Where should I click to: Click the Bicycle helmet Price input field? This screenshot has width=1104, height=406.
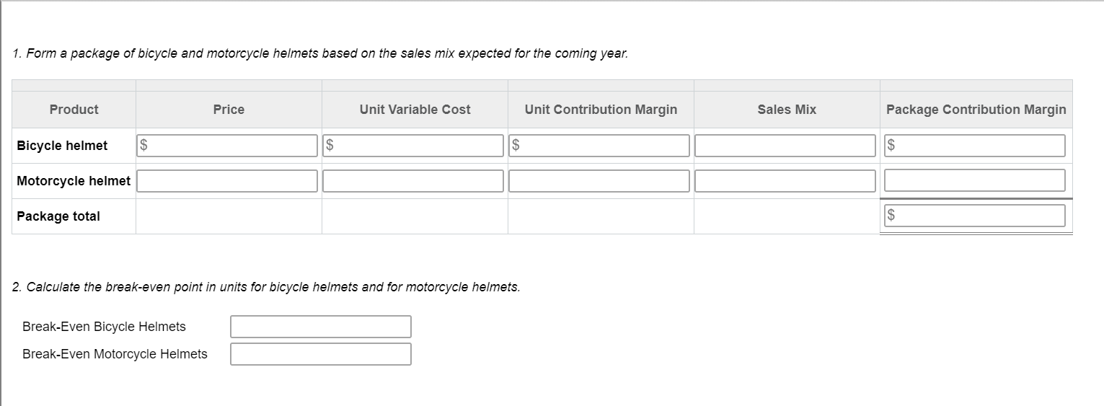[227, 146]
